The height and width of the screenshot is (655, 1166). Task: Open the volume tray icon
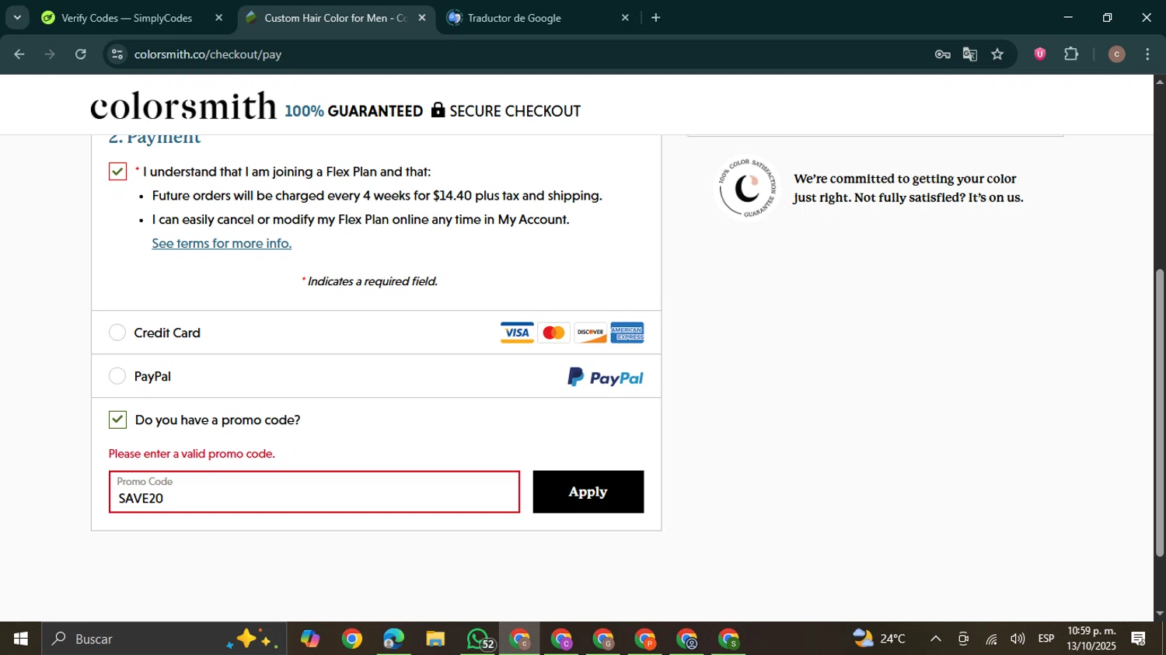1018,639
